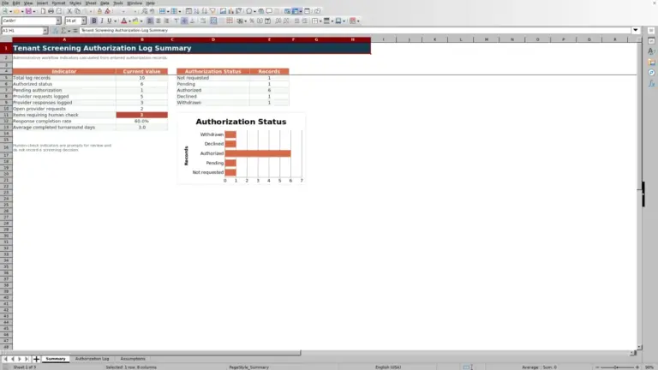Toggle Align Right
658x370 pixels.
[166, 21]
